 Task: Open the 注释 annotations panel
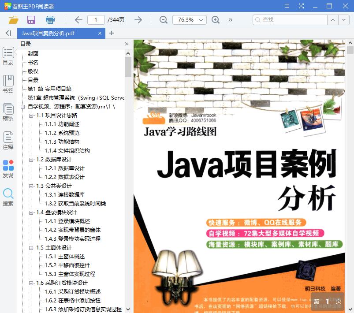8,141
